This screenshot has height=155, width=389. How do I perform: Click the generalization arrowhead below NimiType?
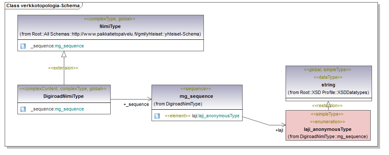(x=64, y=54)
